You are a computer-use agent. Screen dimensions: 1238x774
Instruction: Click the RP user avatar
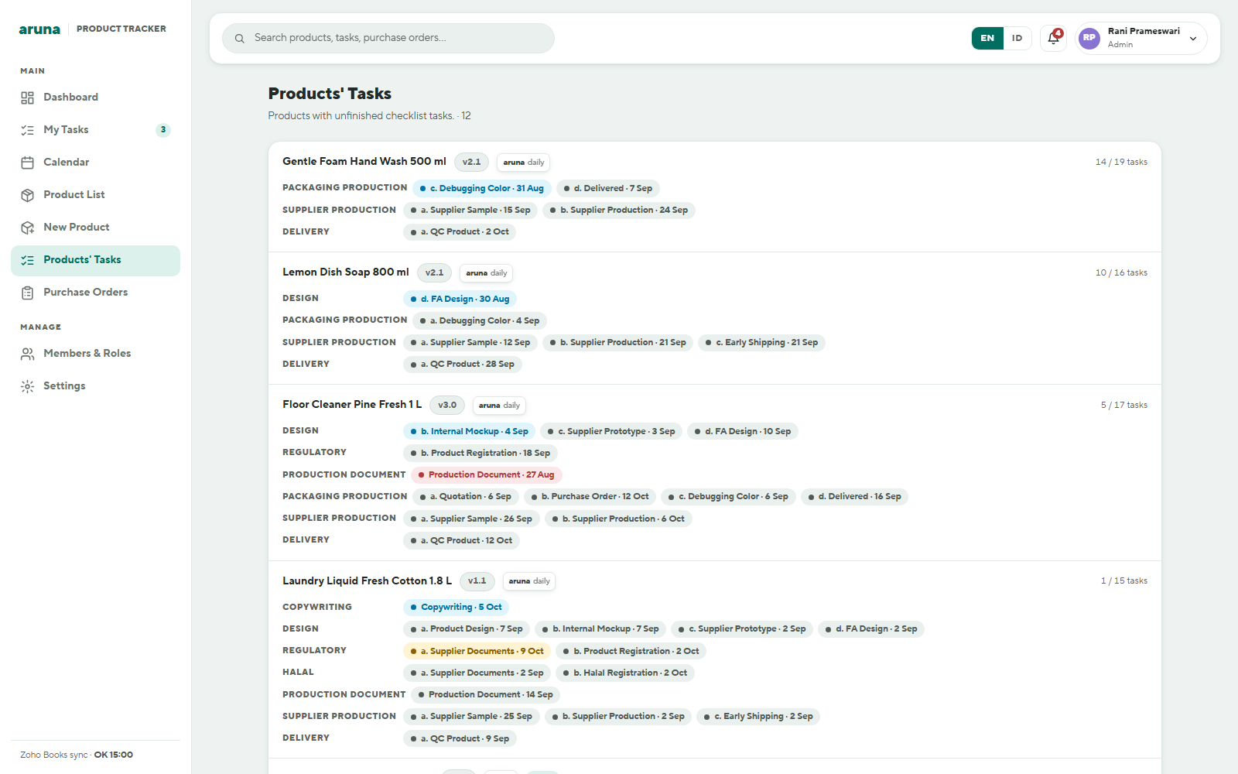1089,38
